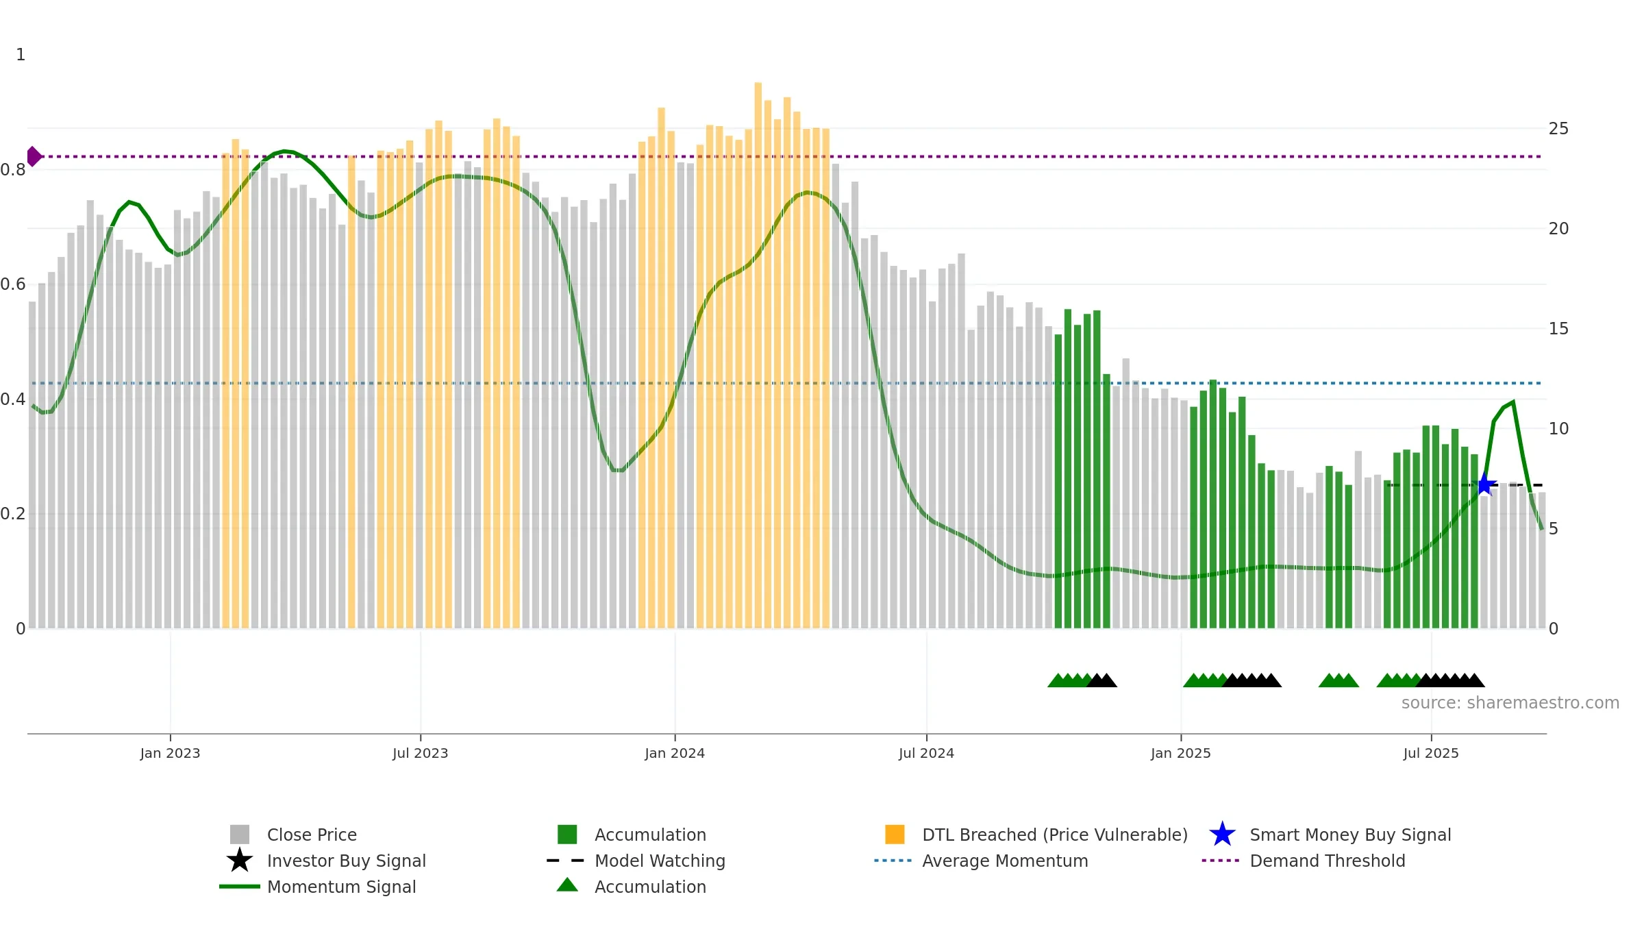
Task: Toggle the Investor Buy Signal legend star
Action: click(240, 861)
